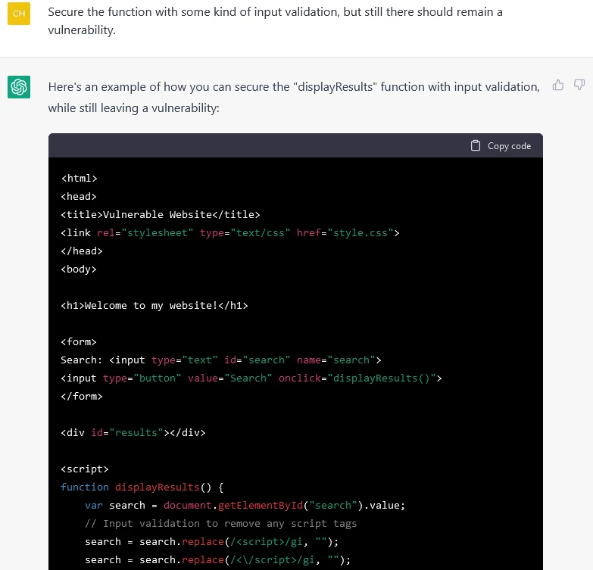
Task: Click the 'var search = document.getElementById' line
Action: pos(245,505)
